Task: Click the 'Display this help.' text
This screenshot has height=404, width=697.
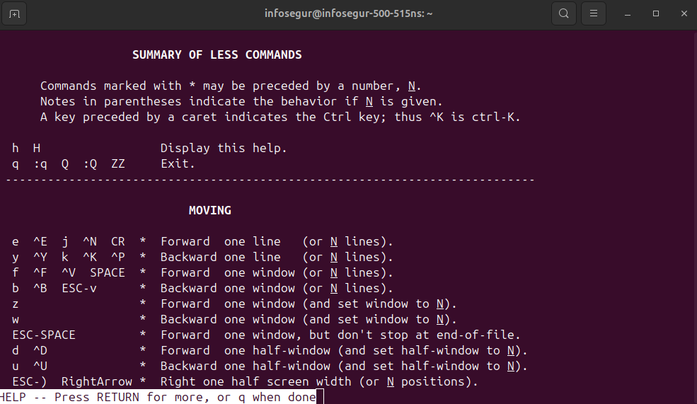Action: click(224, 148)
